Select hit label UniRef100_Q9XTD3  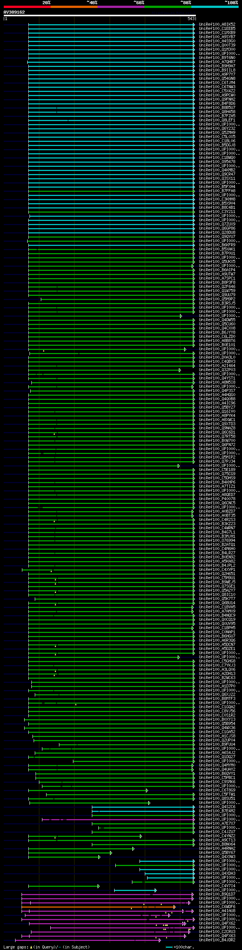click(x=217, y=424)
